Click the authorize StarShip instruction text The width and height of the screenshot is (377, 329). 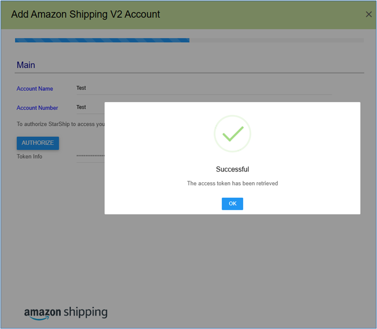61,124
